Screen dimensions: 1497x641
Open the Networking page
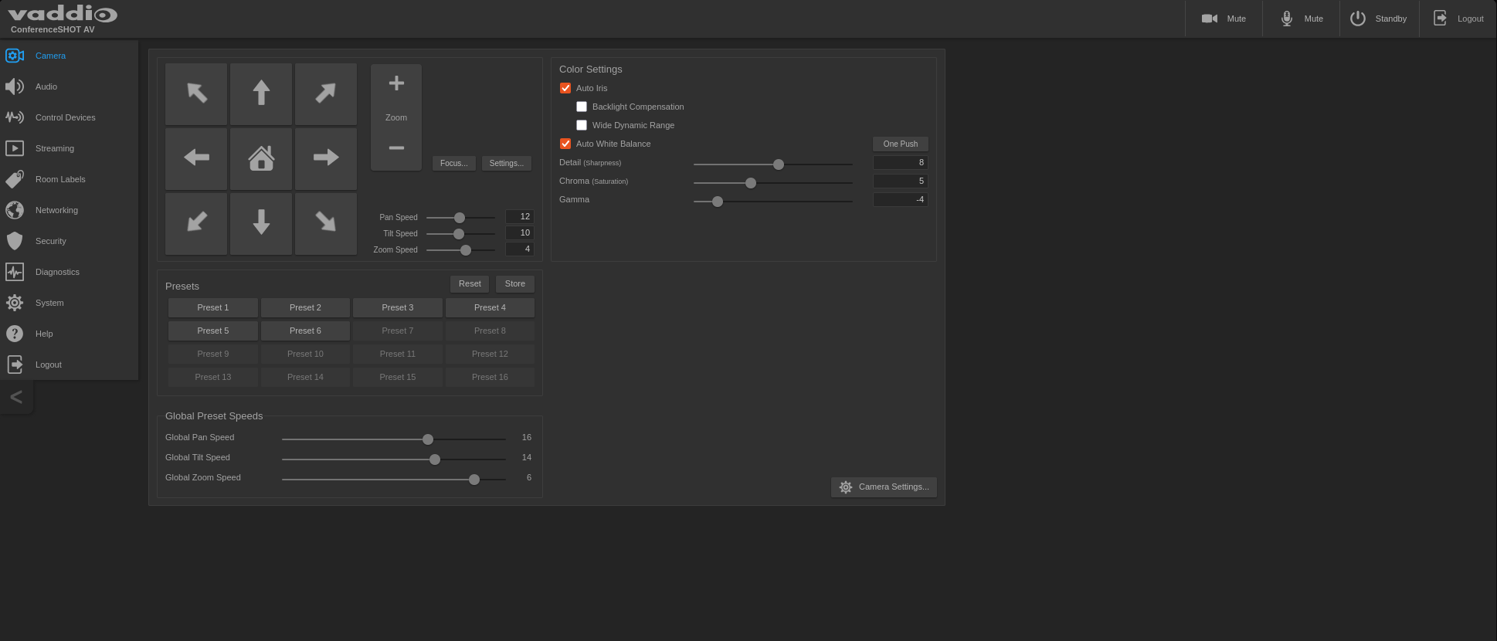click(x=70, y=210)
